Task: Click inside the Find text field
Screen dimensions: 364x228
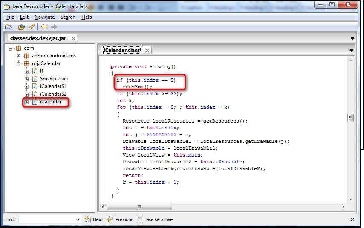Action: tap(47, 219)
